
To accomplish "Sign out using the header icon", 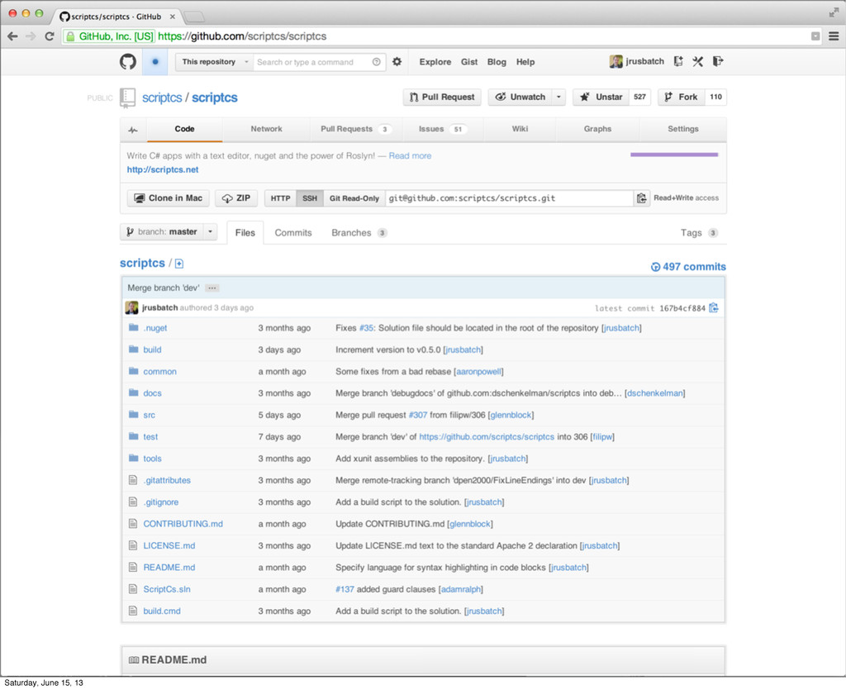I will click(x=718, y=61).
